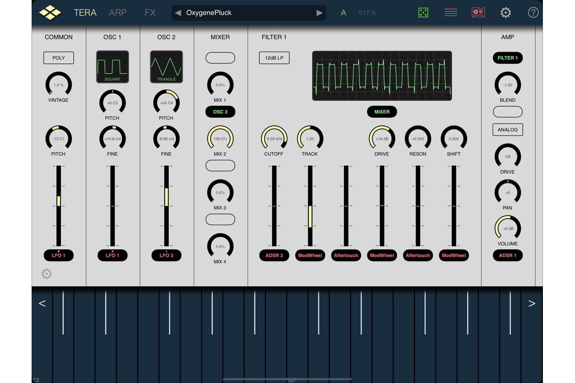This screenshot has width=575, height=383.
Task: Open the COMMON section gear icon
Action: tap(46, 274)
